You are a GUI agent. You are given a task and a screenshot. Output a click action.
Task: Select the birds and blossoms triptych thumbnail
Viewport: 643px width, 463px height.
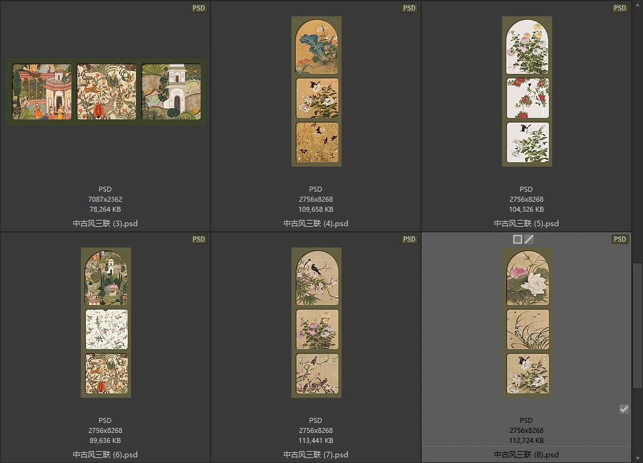[x=316, y=322]
